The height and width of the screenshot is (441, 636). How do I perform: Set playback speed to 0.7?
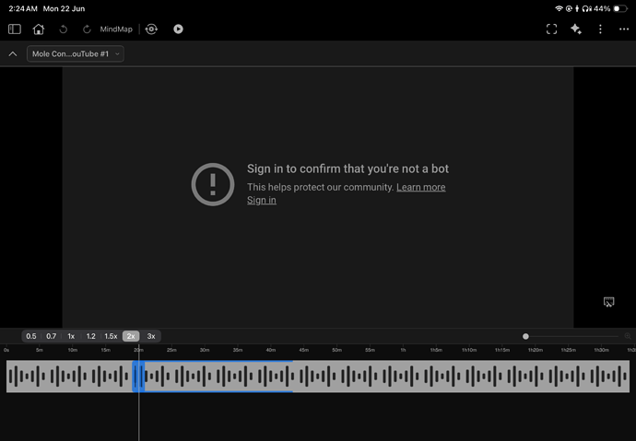pyautogui.click(x=51, y=336)
